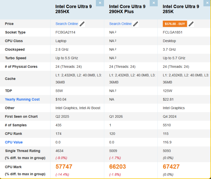Click the Intel Core Ultra 9 290HX Plus heading
This screenshot has height=179, width=211.
click(x=127, y=9)
